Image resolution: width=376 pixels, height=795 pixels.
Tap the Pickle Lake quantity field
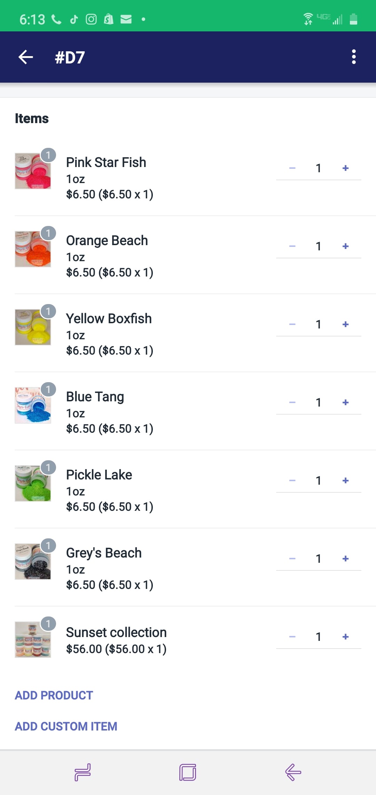tap(318, 480)
